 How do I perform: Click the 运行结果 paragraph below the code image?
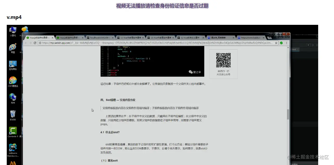click(x=153, y=84)
